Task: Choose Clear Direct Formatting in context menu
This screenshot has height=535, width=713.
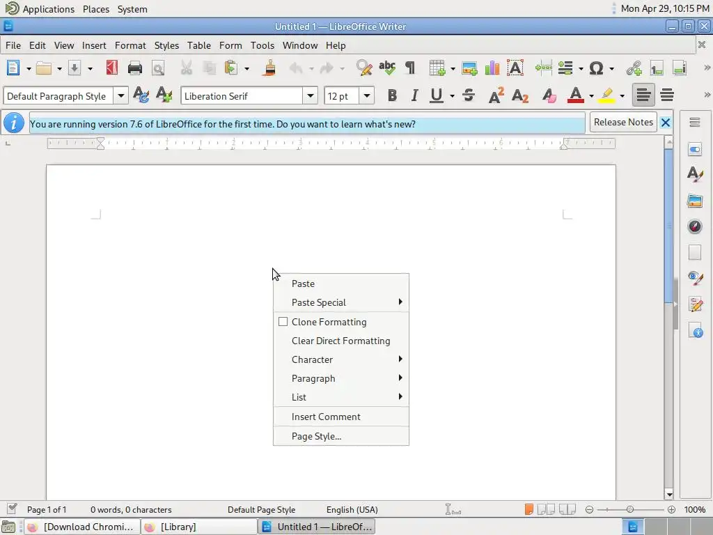Action: coord(341,341)
